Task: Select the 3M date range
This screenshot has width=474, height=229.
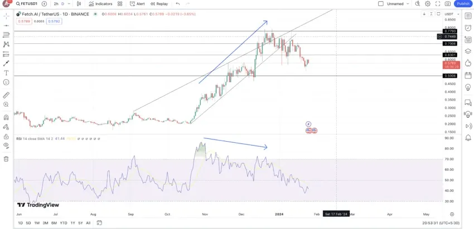Action: click(x=45, y=223)
